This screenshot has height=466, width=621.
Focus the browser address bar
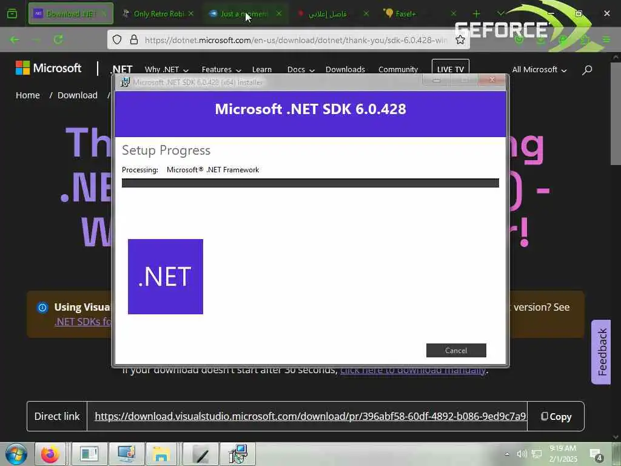(x=296, y=39)
